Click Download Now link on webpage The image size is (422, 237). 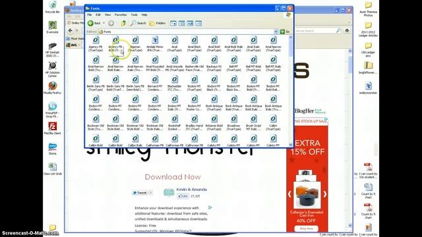173,177
